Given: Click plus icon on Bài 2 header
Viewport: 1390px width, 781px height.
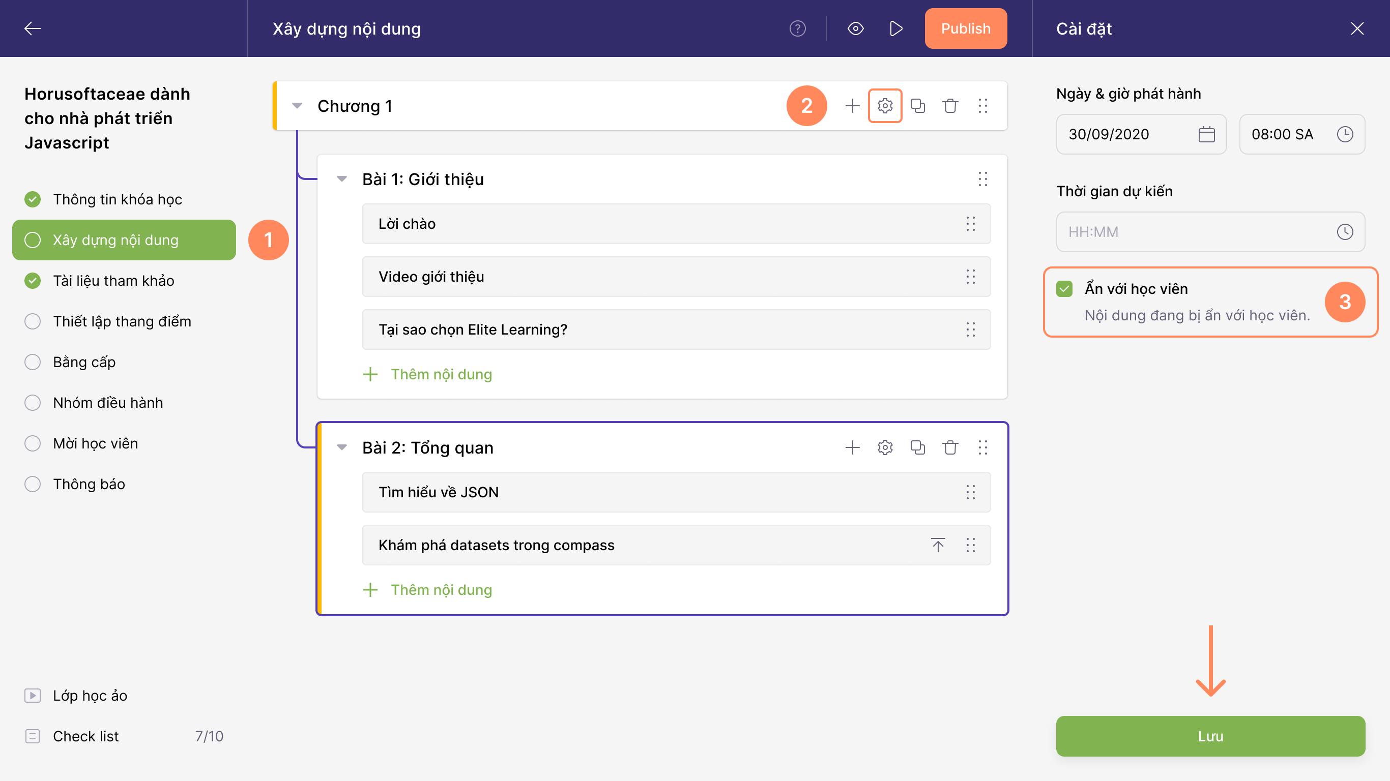Looking at the screenshot, I should click(852, 447).
